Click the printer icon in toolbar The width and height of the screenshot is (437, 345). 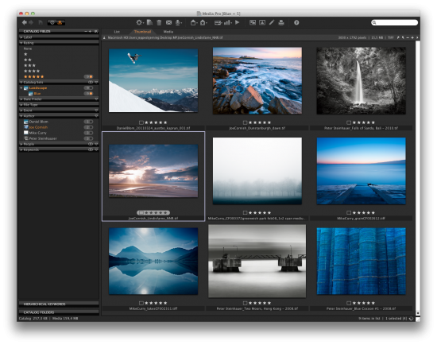tap(281, 22)
